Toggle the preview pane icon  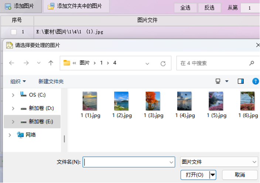coord(240,81)
